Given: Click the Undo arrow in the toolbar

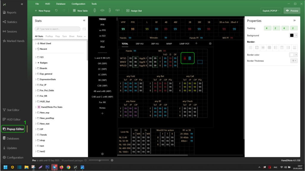Looking at the screenshot, I should (x=57, y=11).
